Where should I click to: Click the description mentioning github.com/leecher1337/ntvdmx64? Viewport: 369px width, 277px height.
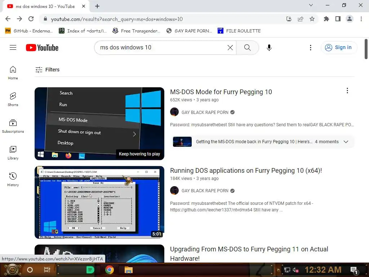pos(242,207)
